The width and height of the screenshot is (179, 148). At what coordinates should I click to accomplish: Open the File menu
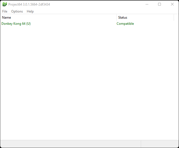pos(5,11)
